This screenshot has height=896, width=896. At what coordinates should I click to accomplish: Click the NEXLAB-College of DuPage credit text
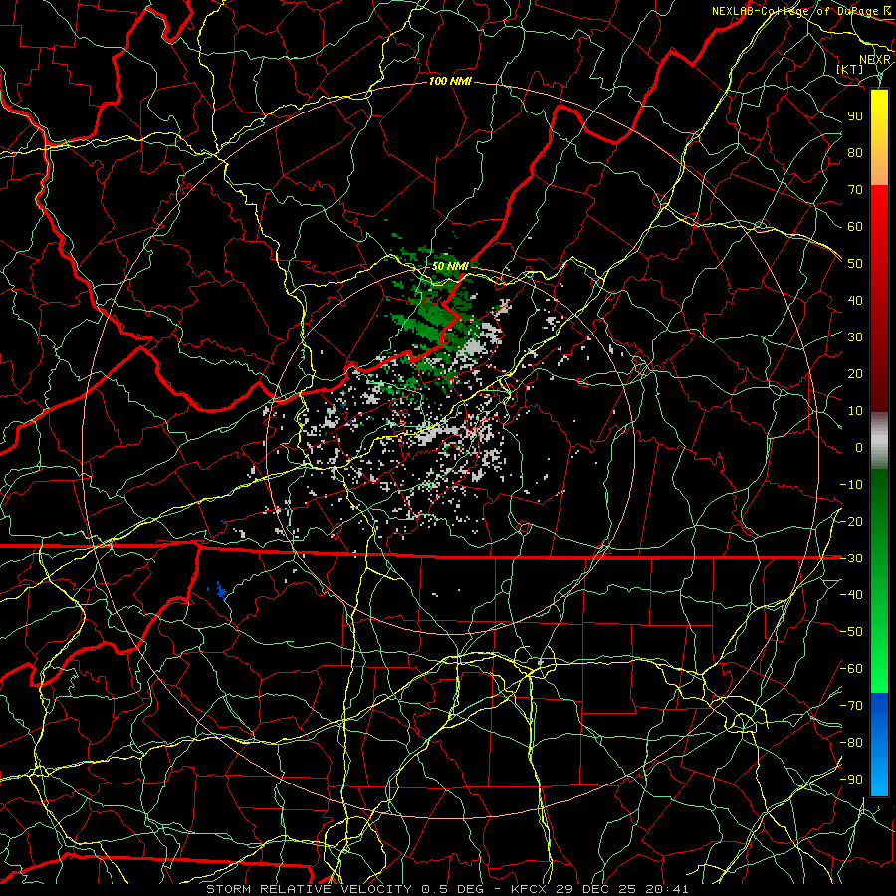pos(800,11)
